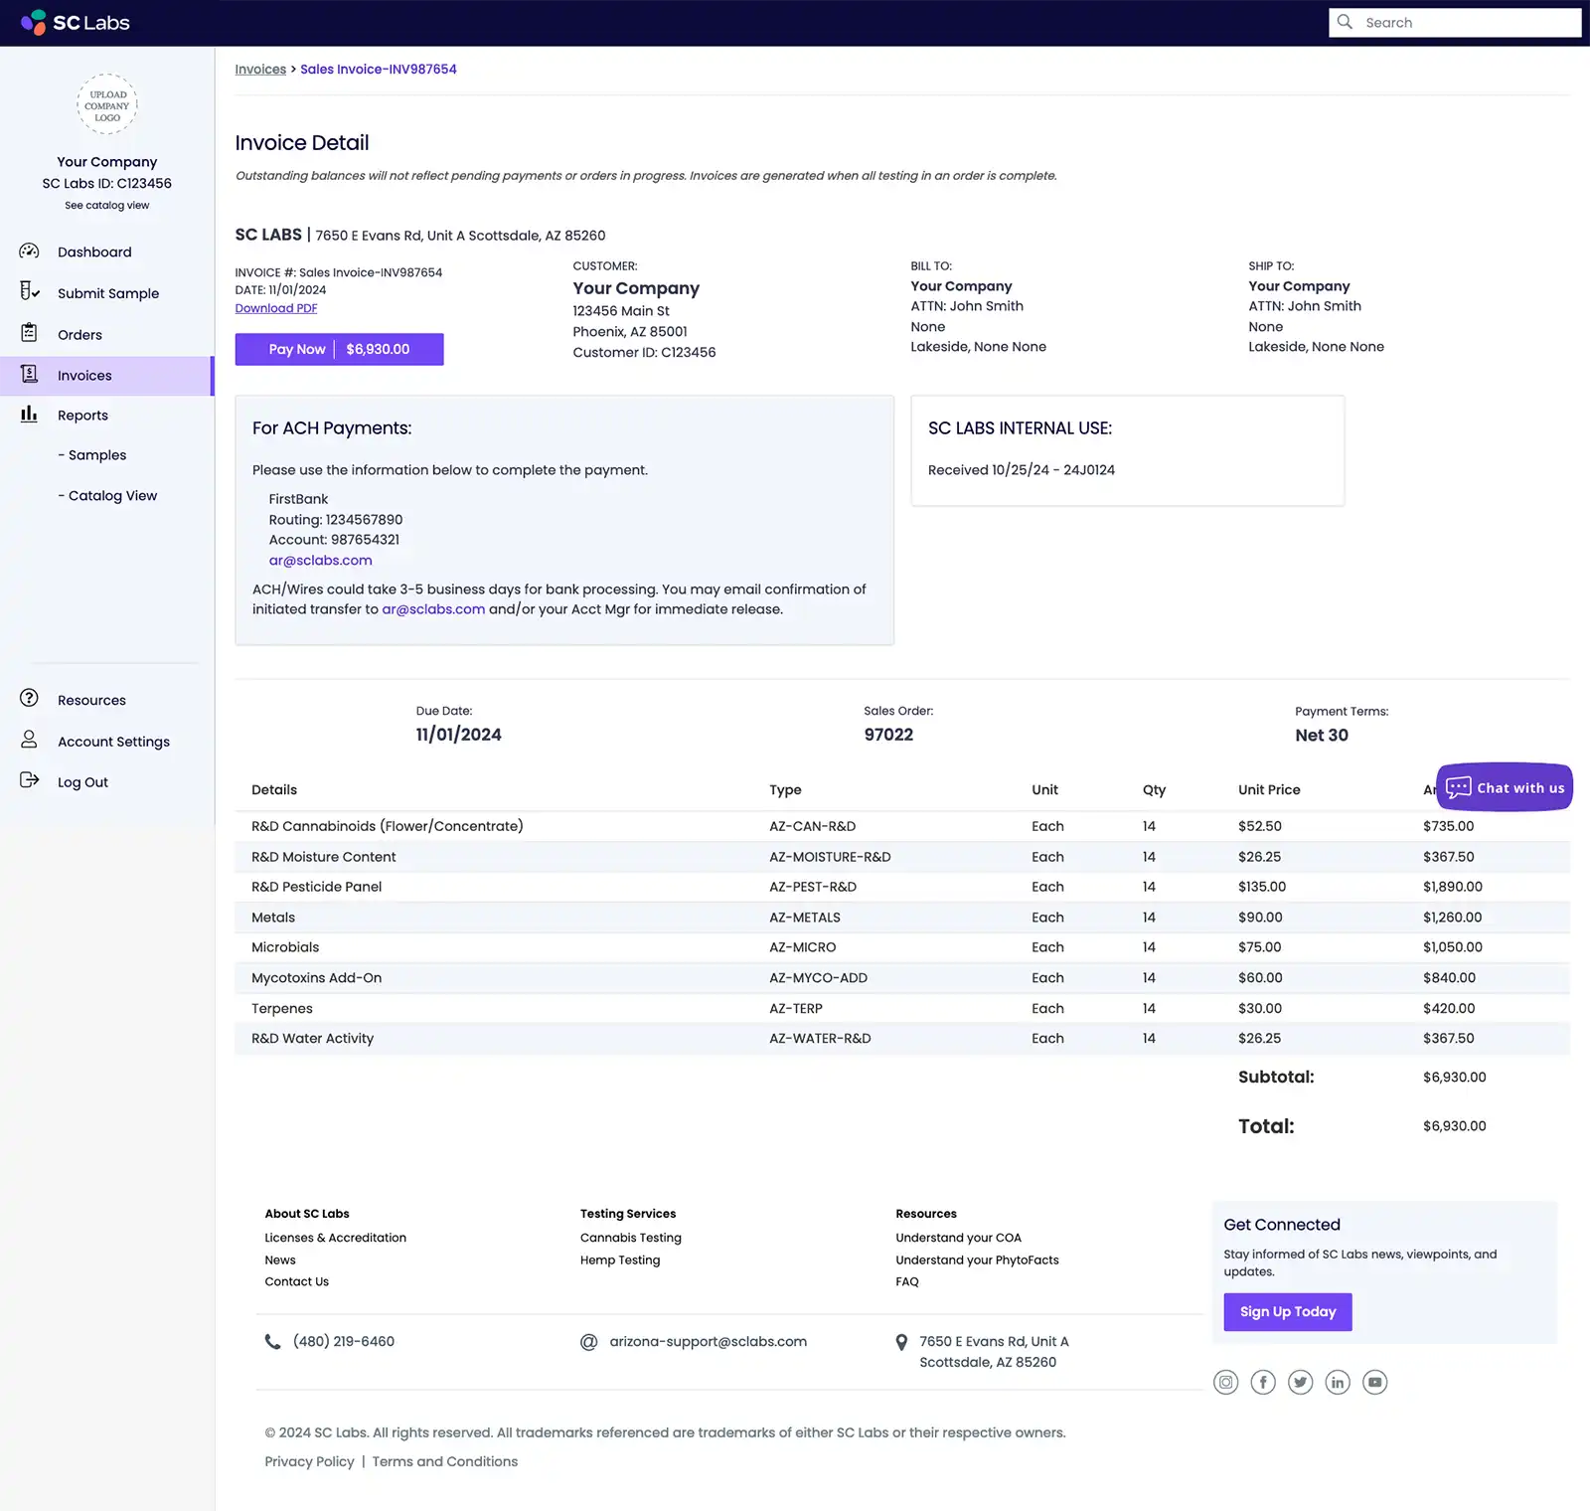The width and height of the screenshot is (1590, 1511).
Task: Open Account Settings using the person icon
Action: [x=27, y=741]
